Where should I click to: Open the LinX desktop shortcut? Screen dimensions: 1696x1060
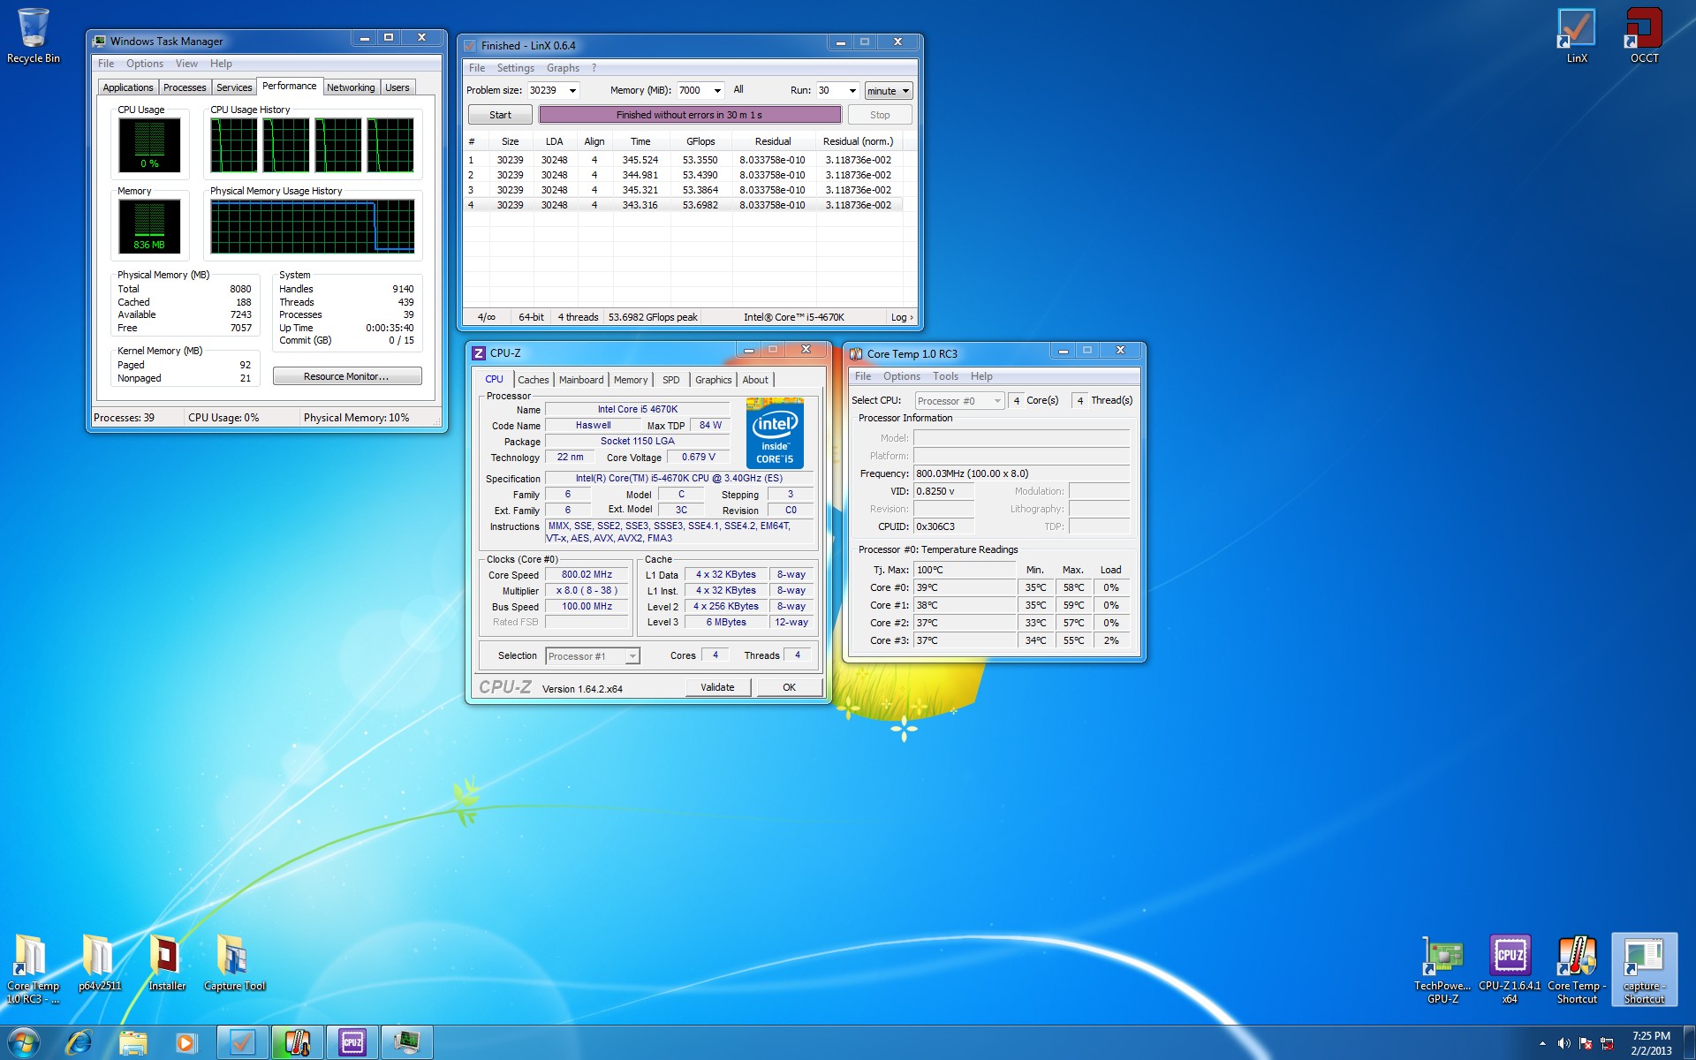[1577, 34]
